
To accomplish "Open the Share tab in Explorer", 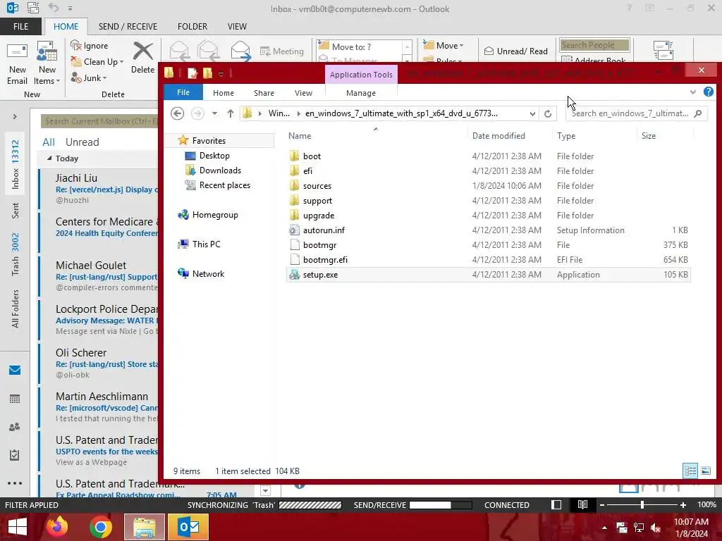I will pos(264,93).
